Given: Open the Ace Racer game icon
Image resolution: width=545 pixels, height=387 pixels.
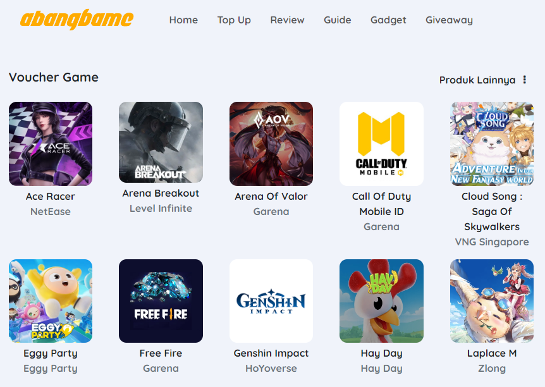Looking at the screenshot, I should tap(51, 144).
